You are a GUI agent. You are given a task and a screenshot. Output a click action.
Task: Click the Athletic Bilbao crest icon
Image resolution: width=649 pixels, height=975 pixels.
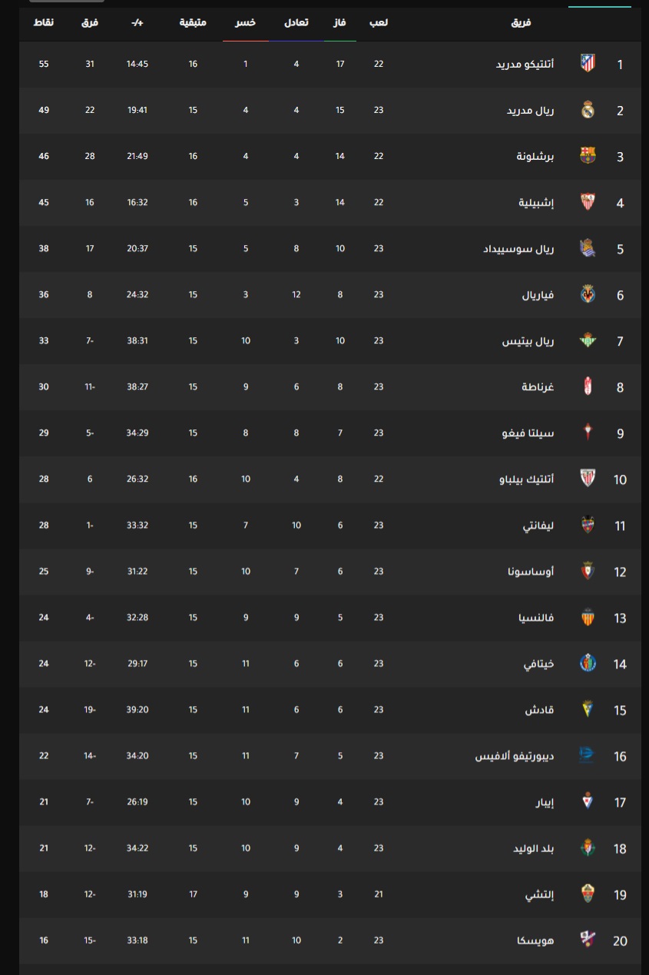(588, 479)
